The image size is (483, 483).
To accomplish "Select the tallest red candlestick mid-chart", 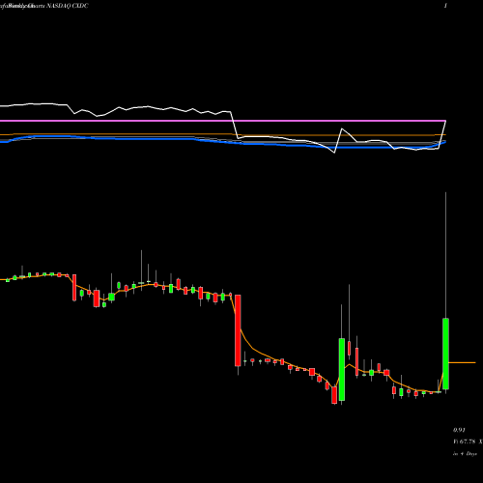I will 238,330.
